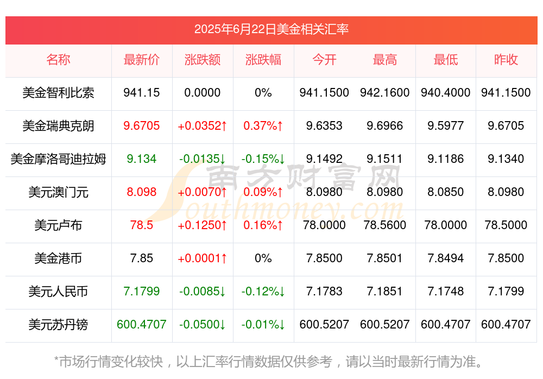
Task: Click the change value -0.0135↓
Action: [x=202, y=159]
